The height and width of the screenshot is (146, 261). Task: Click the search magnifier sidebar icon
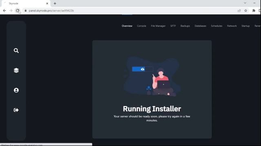pyautogui.click(x=16, y=51)
